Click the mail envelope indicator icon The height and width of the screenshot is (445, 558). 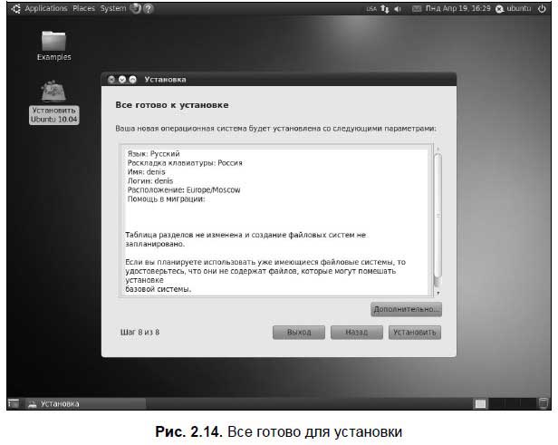pyautogui.click(x=416, y=8)
